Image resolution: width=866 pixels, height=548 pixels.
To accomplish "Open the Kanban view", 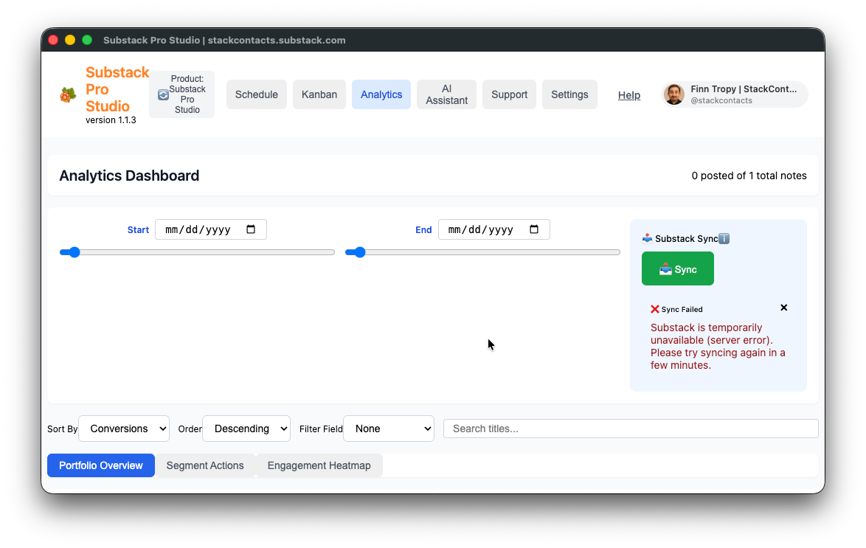I will (x=319, y=94).
